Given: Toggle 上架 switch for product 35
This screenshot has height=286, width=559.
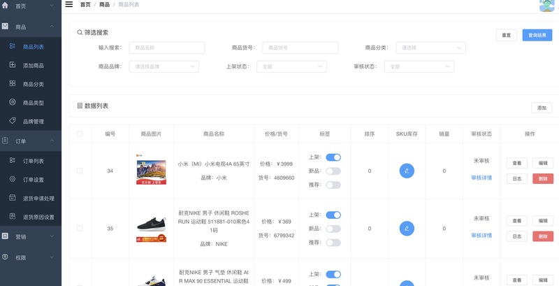Looking at the screenshot, I should [333, 215].
